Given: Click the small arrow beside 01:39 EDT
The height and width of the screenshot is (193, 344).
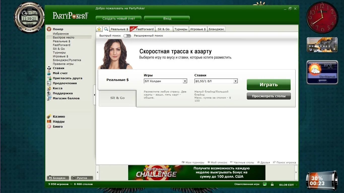Looking at the screenshot, I should (296, 185).
